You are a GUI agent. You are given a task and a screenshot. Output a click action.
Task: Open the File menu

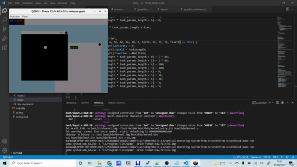pyautogui.click(x=10, y=3)
